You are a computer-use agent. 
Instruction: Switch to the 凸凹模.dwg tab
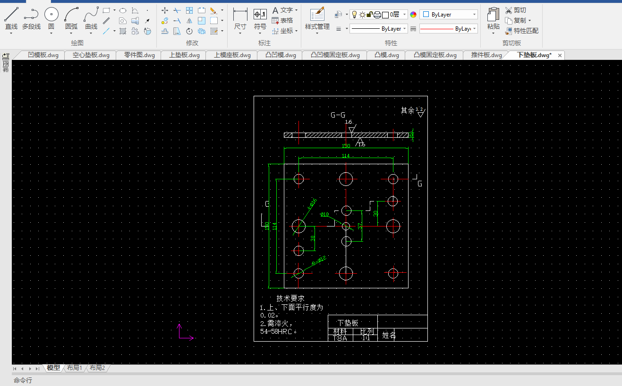click(x=281, y=55)
